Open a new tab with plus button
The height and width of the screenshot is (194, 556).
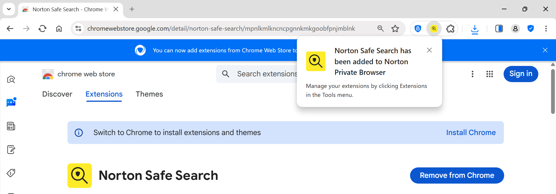132,9
